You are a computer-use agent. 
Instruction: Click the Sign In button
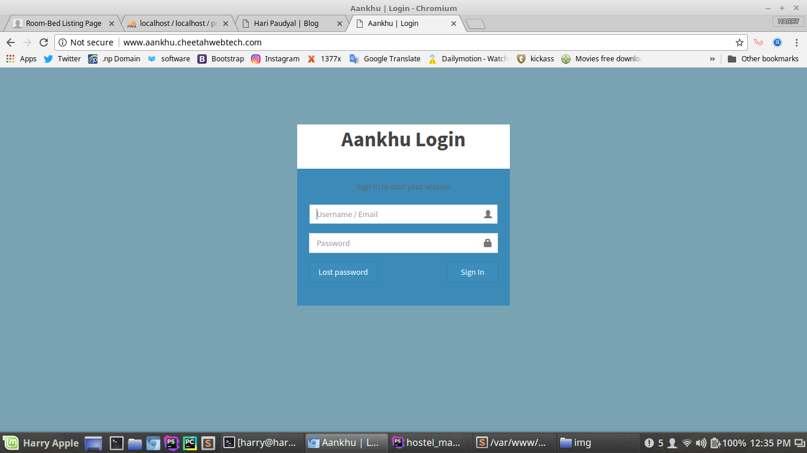pos(472,272)
